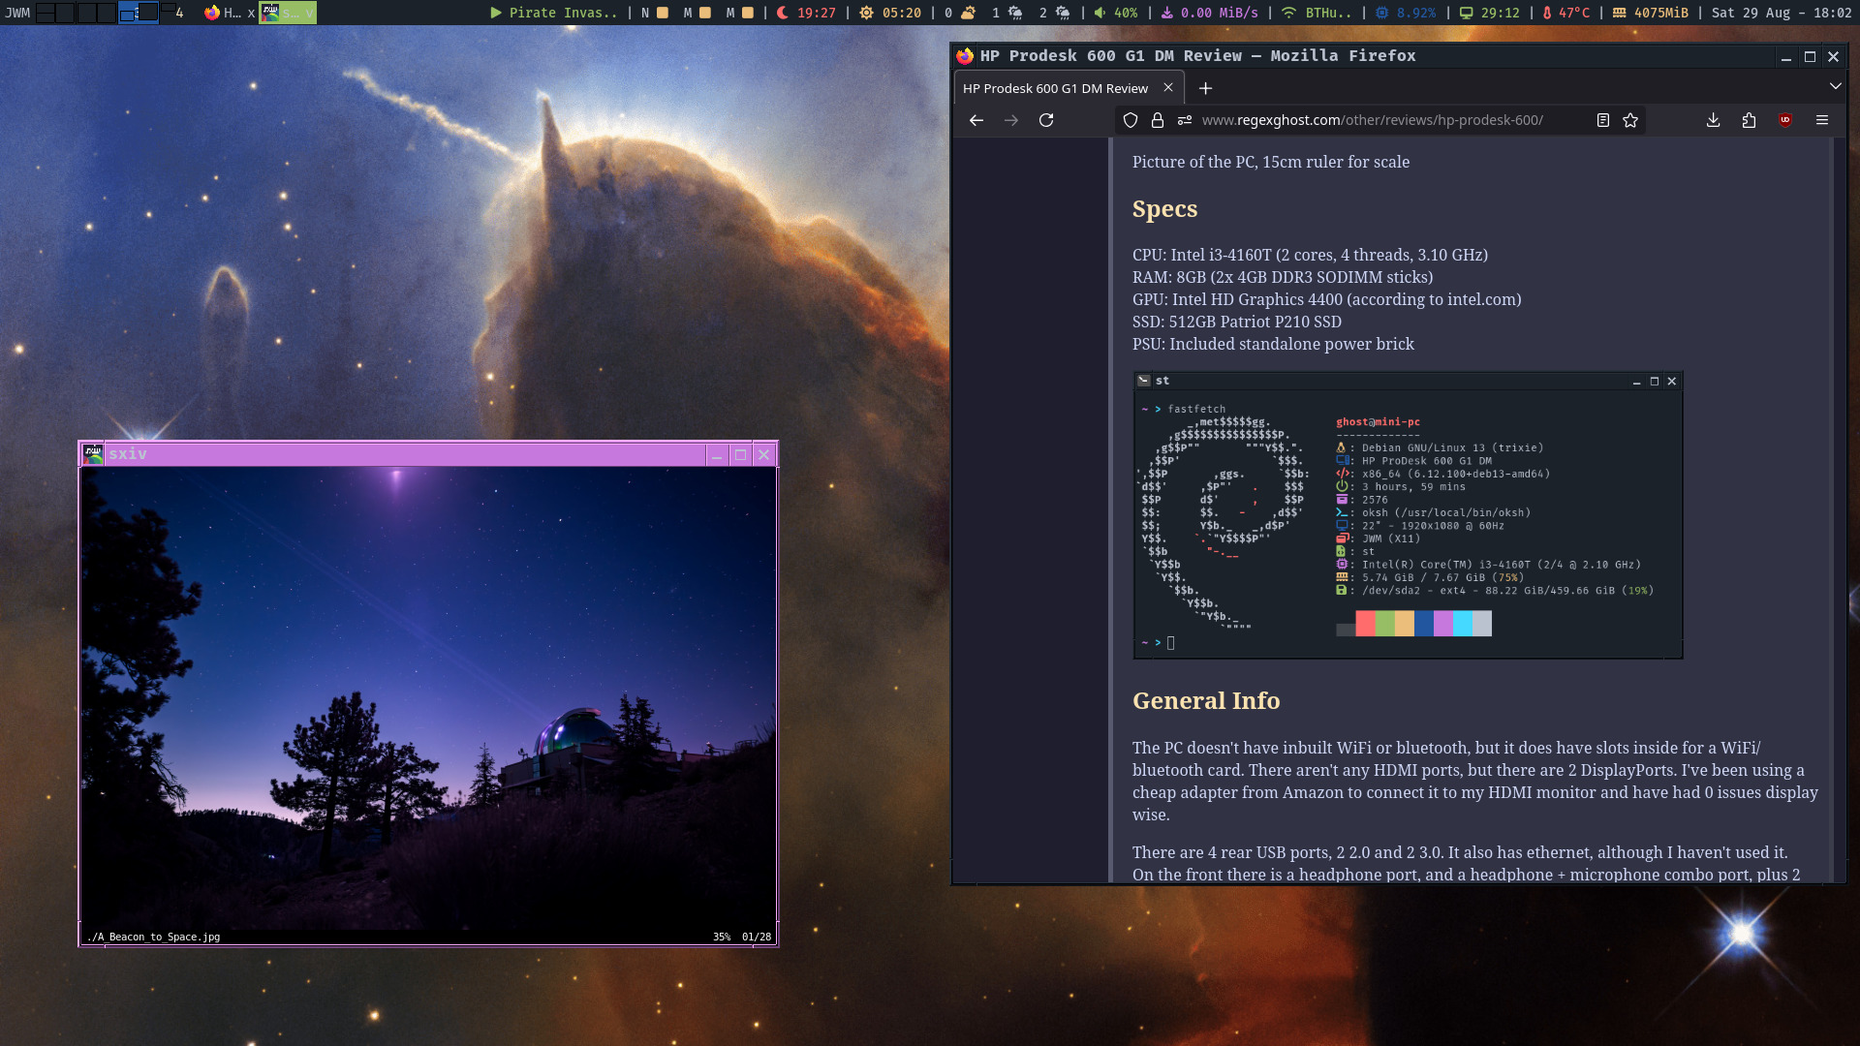
Task: Expand the list all tabs chevron
Action: [x=1836, y=86]
